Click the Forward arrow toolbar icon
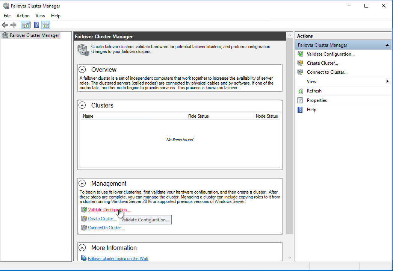The height and width of the screenshot is (271, 393). [14, 25]
